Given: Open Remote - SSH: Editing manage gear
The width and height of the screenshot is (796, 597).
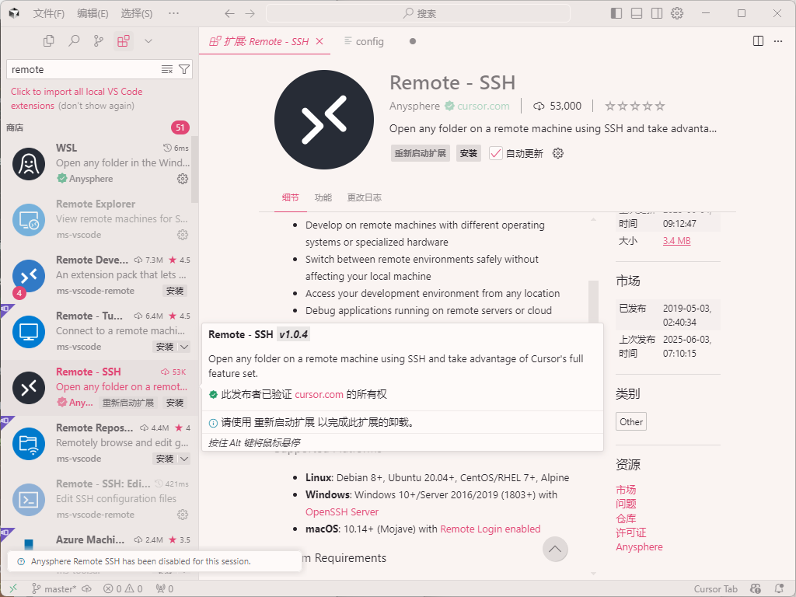Looking at the screenshot, I should pos(183,515).
